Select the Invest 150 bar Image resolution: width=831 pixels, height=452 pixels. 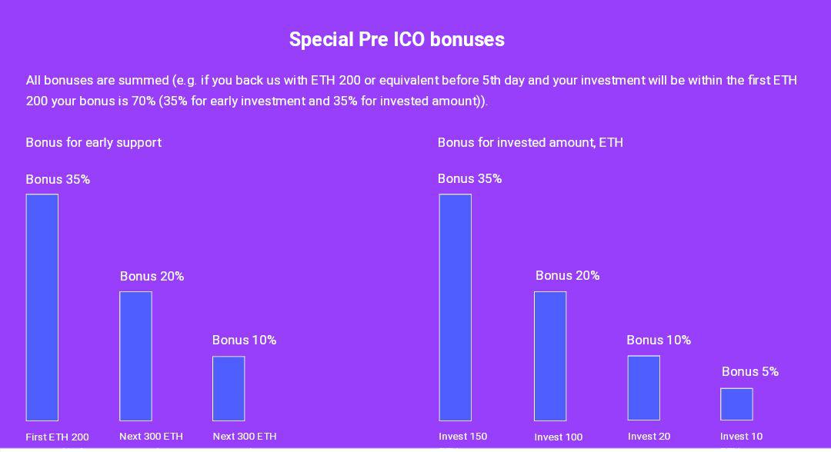pos(456,307)
